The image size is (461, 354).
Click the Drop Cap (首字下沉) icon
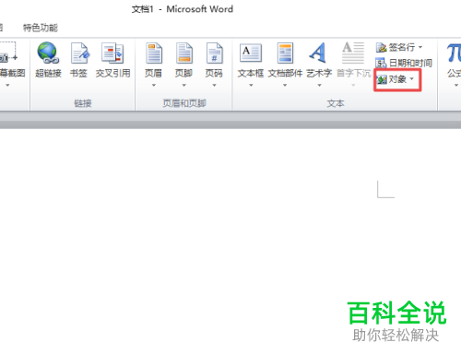click(x=353, y=53)
